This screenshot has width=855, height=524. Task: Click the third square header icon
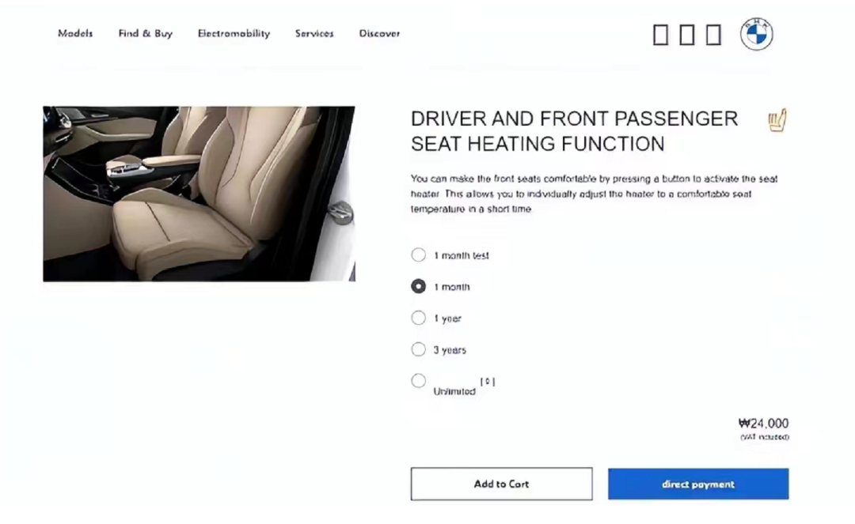(714, 34)
